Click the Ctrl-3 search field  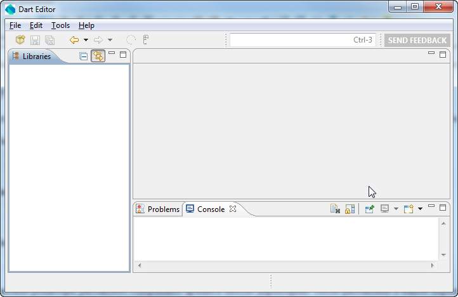point(303,40)
